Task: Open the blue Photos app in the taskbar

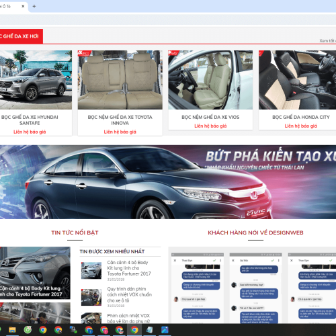Action: tap(165, 330)
